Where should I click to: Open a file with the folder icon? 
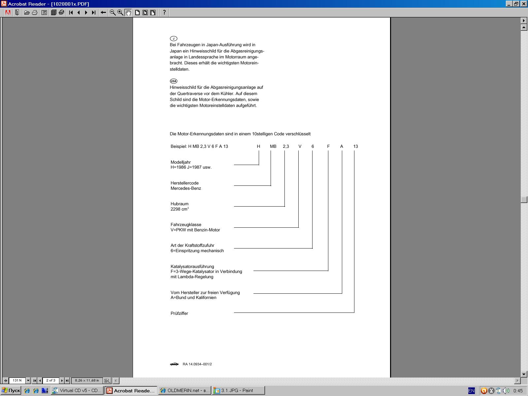tap(27, 13)
